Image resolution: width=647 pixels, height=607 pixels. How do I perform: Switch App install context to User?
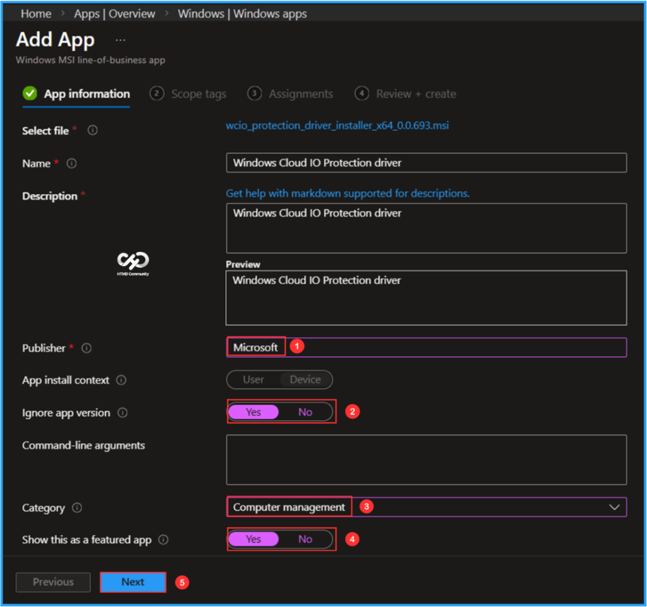[253, 380]
